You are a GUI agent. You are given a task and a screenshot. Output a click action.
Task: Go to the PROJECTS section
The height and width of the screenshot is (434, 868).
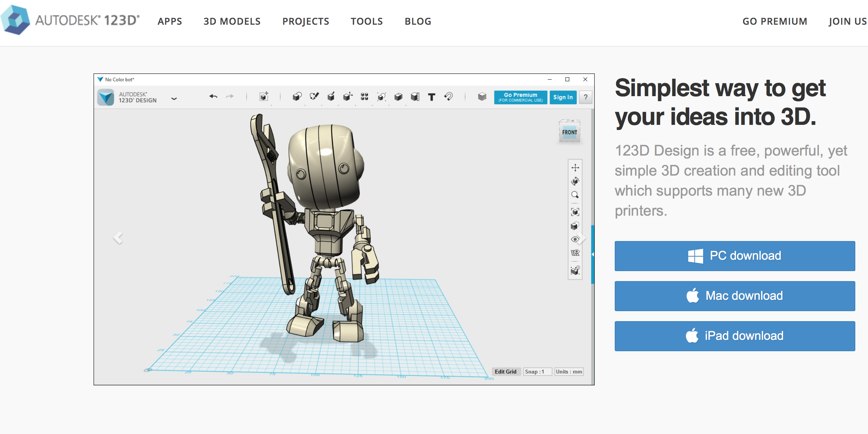[306, 21]
